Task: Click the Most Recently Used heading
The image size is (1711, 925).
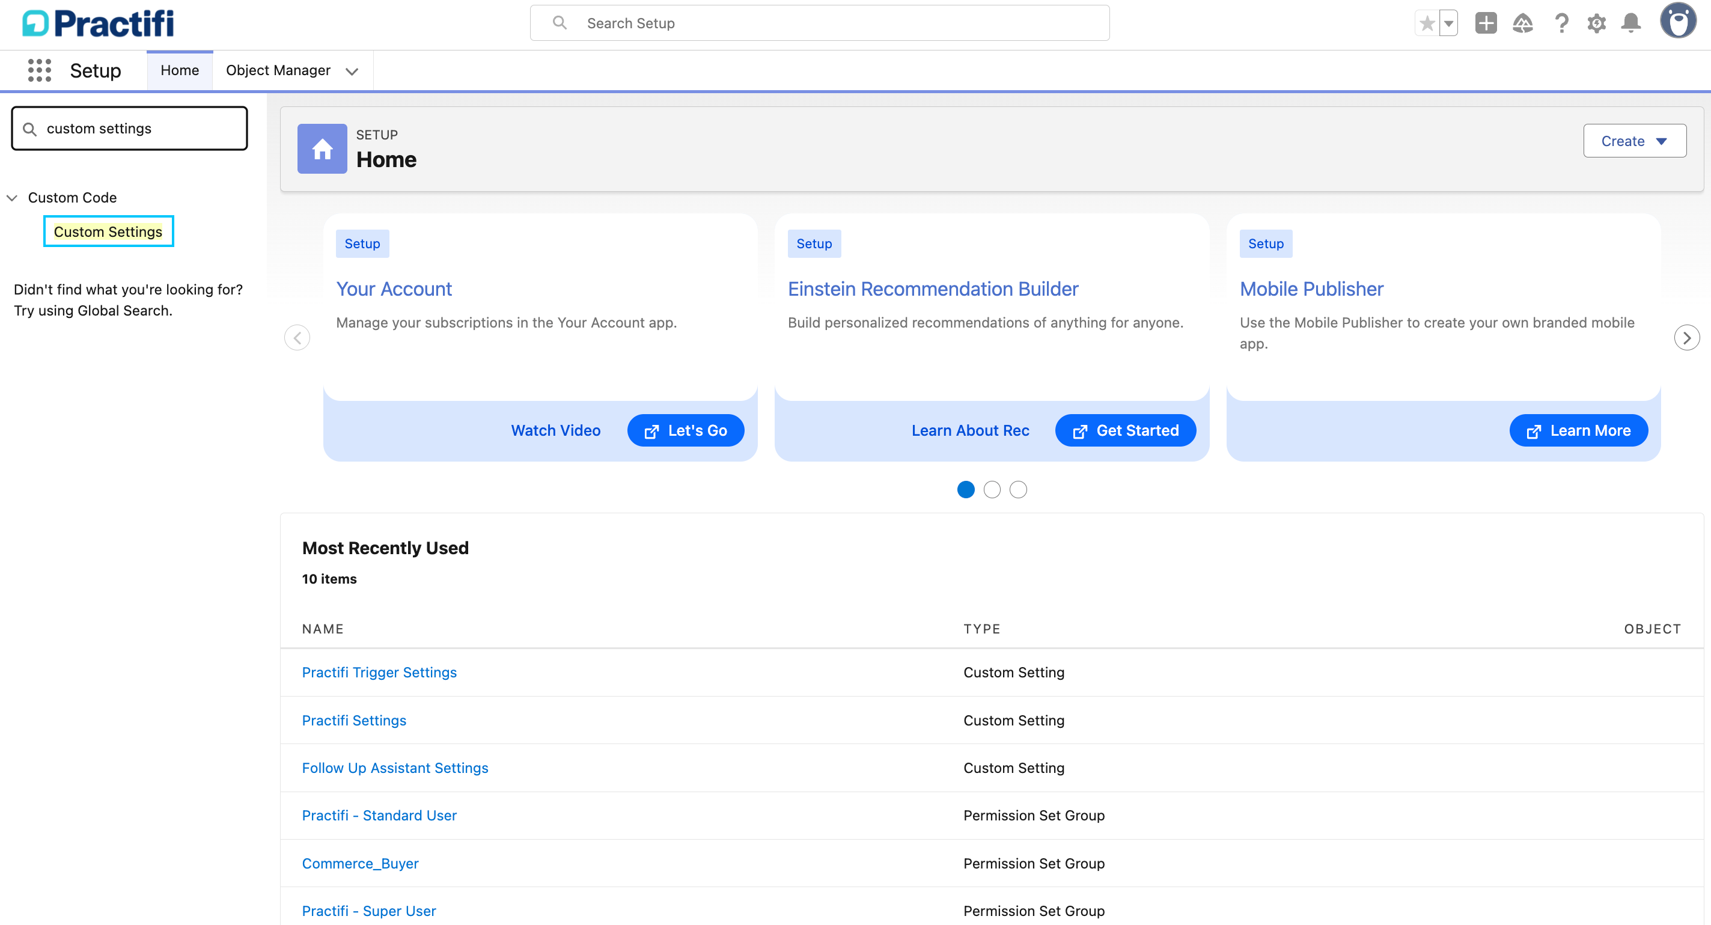Action: coord(385,548)
